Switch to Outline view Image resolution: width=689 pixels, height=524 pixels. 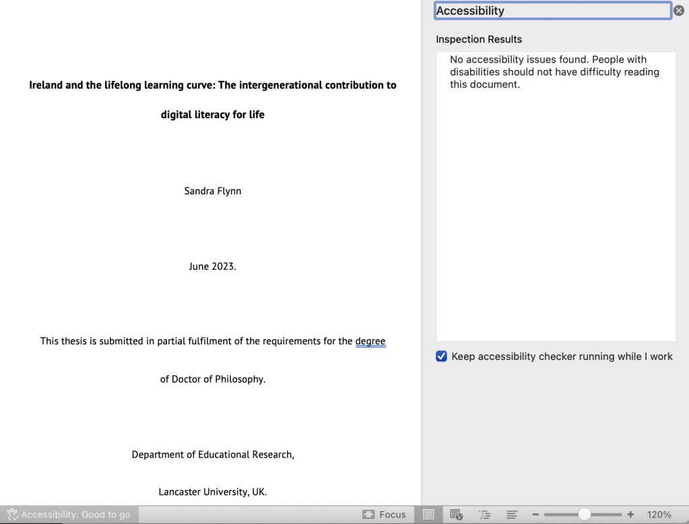(x=484, y=515)
